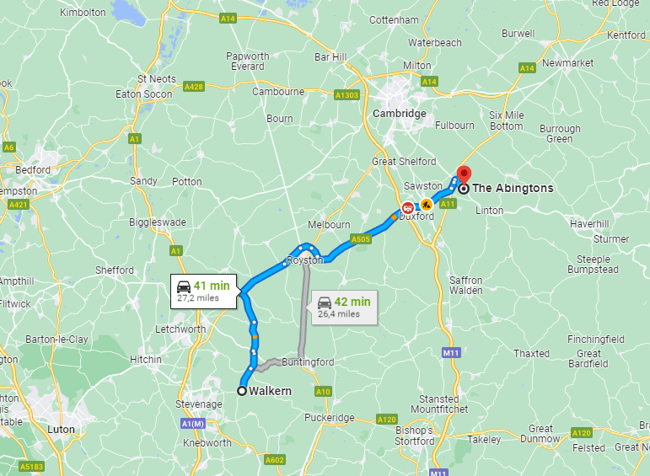Select the Walkern origin circle marker
The height and width of the screenshot is (476, 650).
point(242,391)
